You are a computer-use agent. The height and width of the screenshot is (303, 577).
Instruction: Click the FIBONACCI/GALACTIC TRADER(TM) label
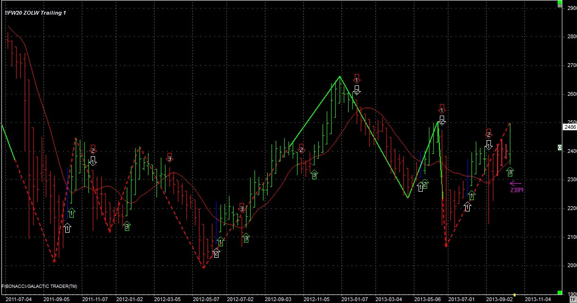(x=40, y=286)
